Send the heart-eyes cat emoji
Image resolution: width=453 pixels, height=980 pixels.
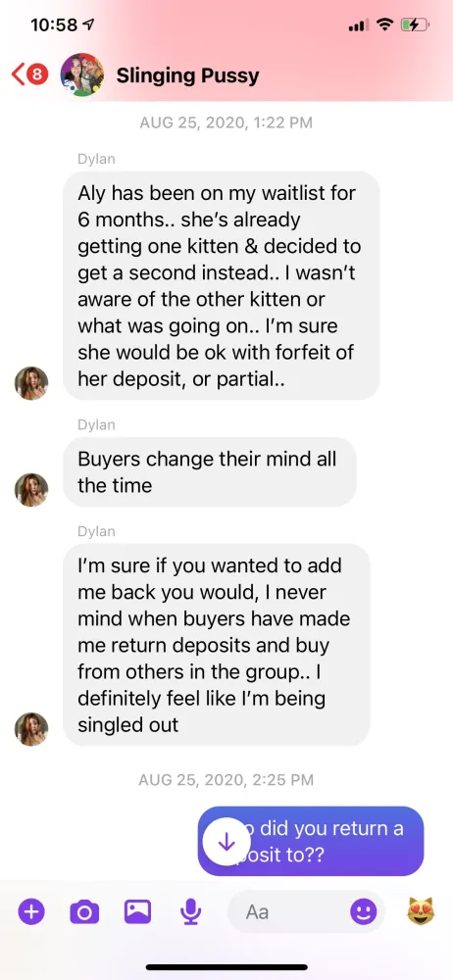click(x=421, y=911)
